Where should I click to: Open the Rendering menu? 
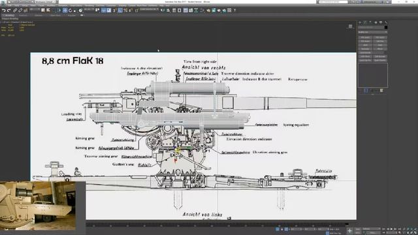coord(89,5)
